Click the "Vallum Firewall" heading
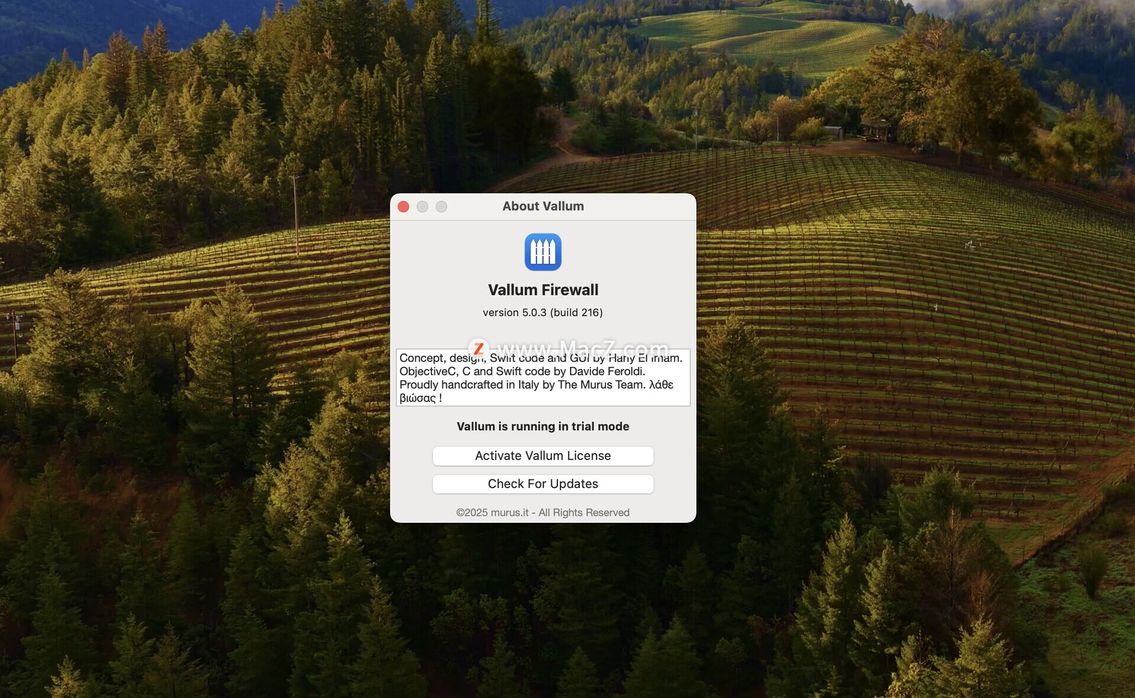1135x698 pixels. 543,290
